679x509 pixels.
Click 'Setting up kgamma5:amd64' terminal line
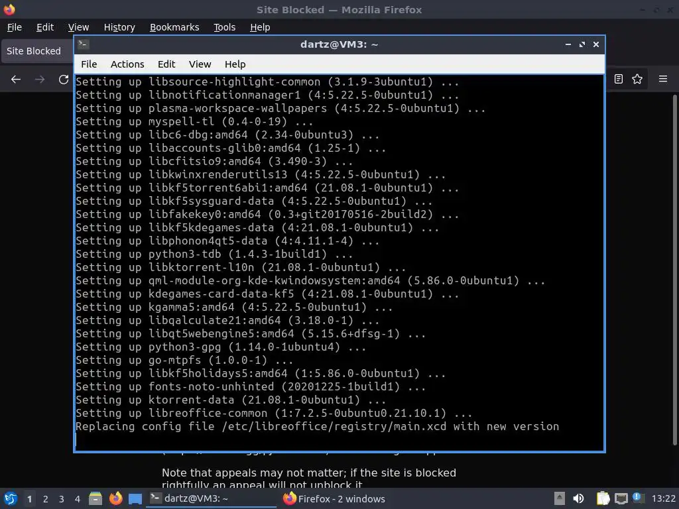pyautogui.click(x=234, y=308)
